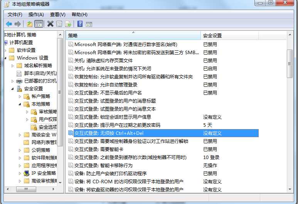Select policy 交互式登录: 智能卡移除行为
298x204 pixels.
point(103,165)
